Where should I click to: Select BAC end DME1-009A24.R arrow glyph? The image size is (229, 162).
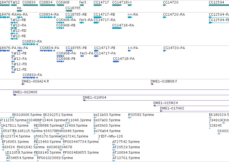click(x=23, y=84)
